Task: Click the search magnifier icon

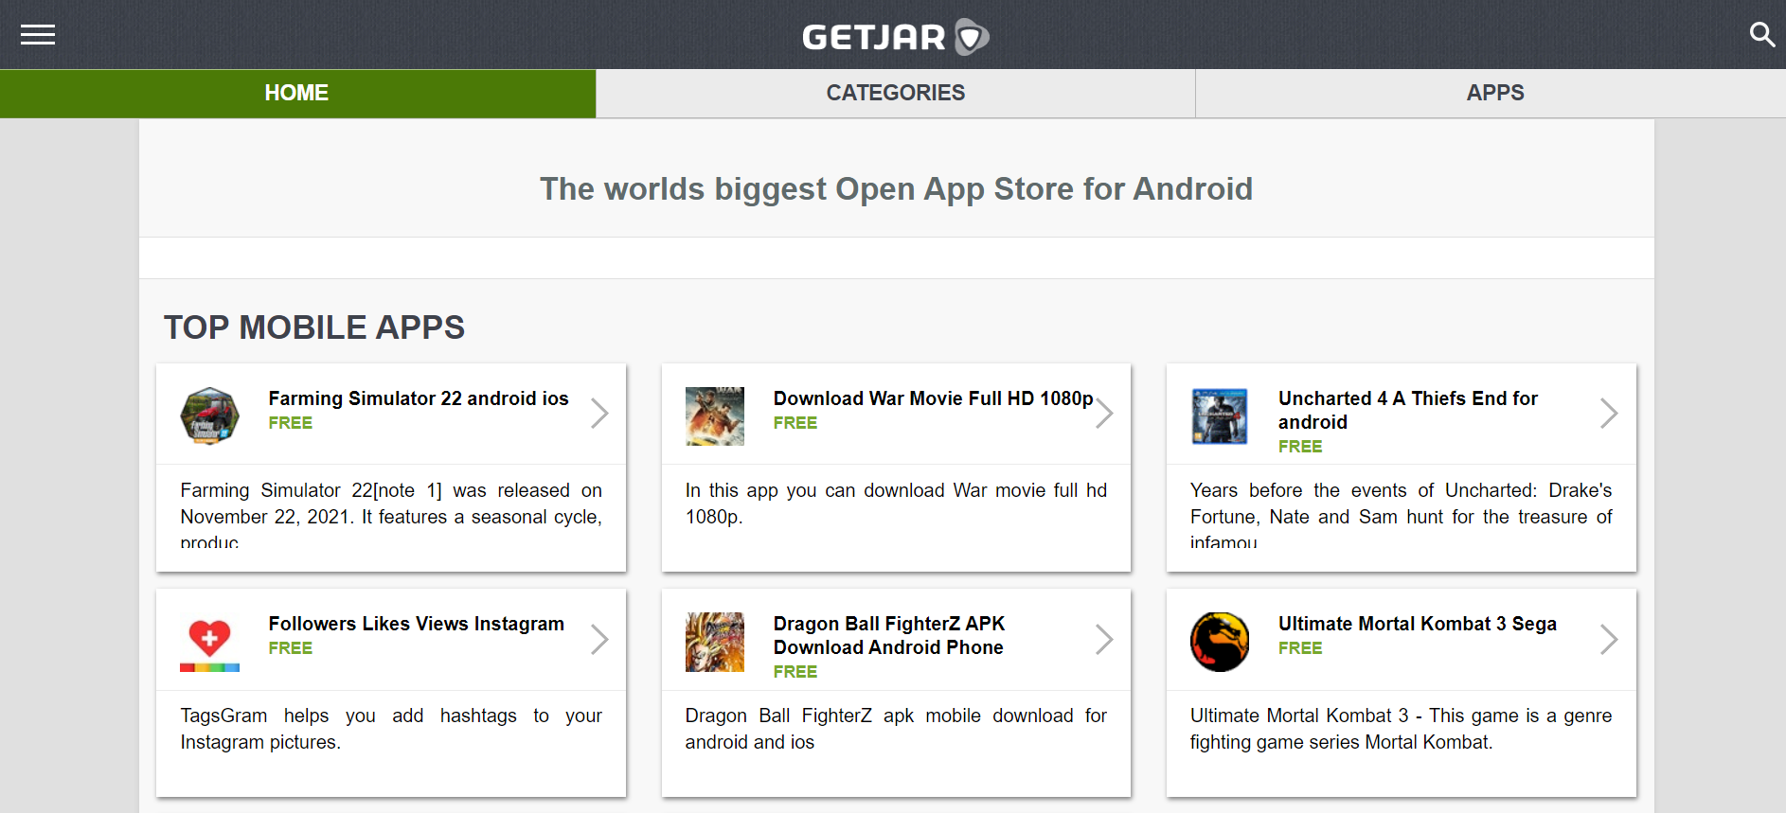Action: (x=1761, y=34)
